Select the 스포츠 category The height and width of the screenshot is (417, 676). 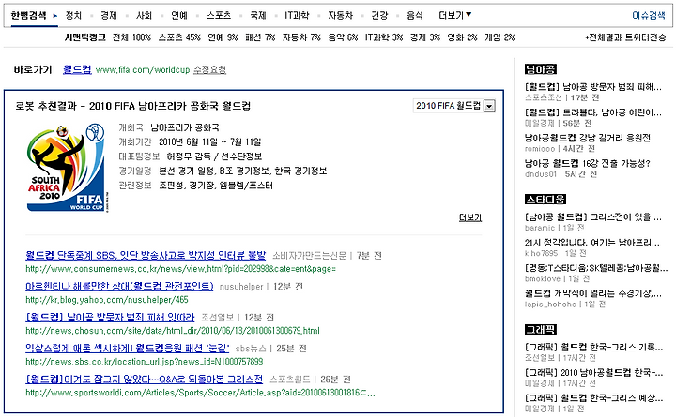pos(219,16)
